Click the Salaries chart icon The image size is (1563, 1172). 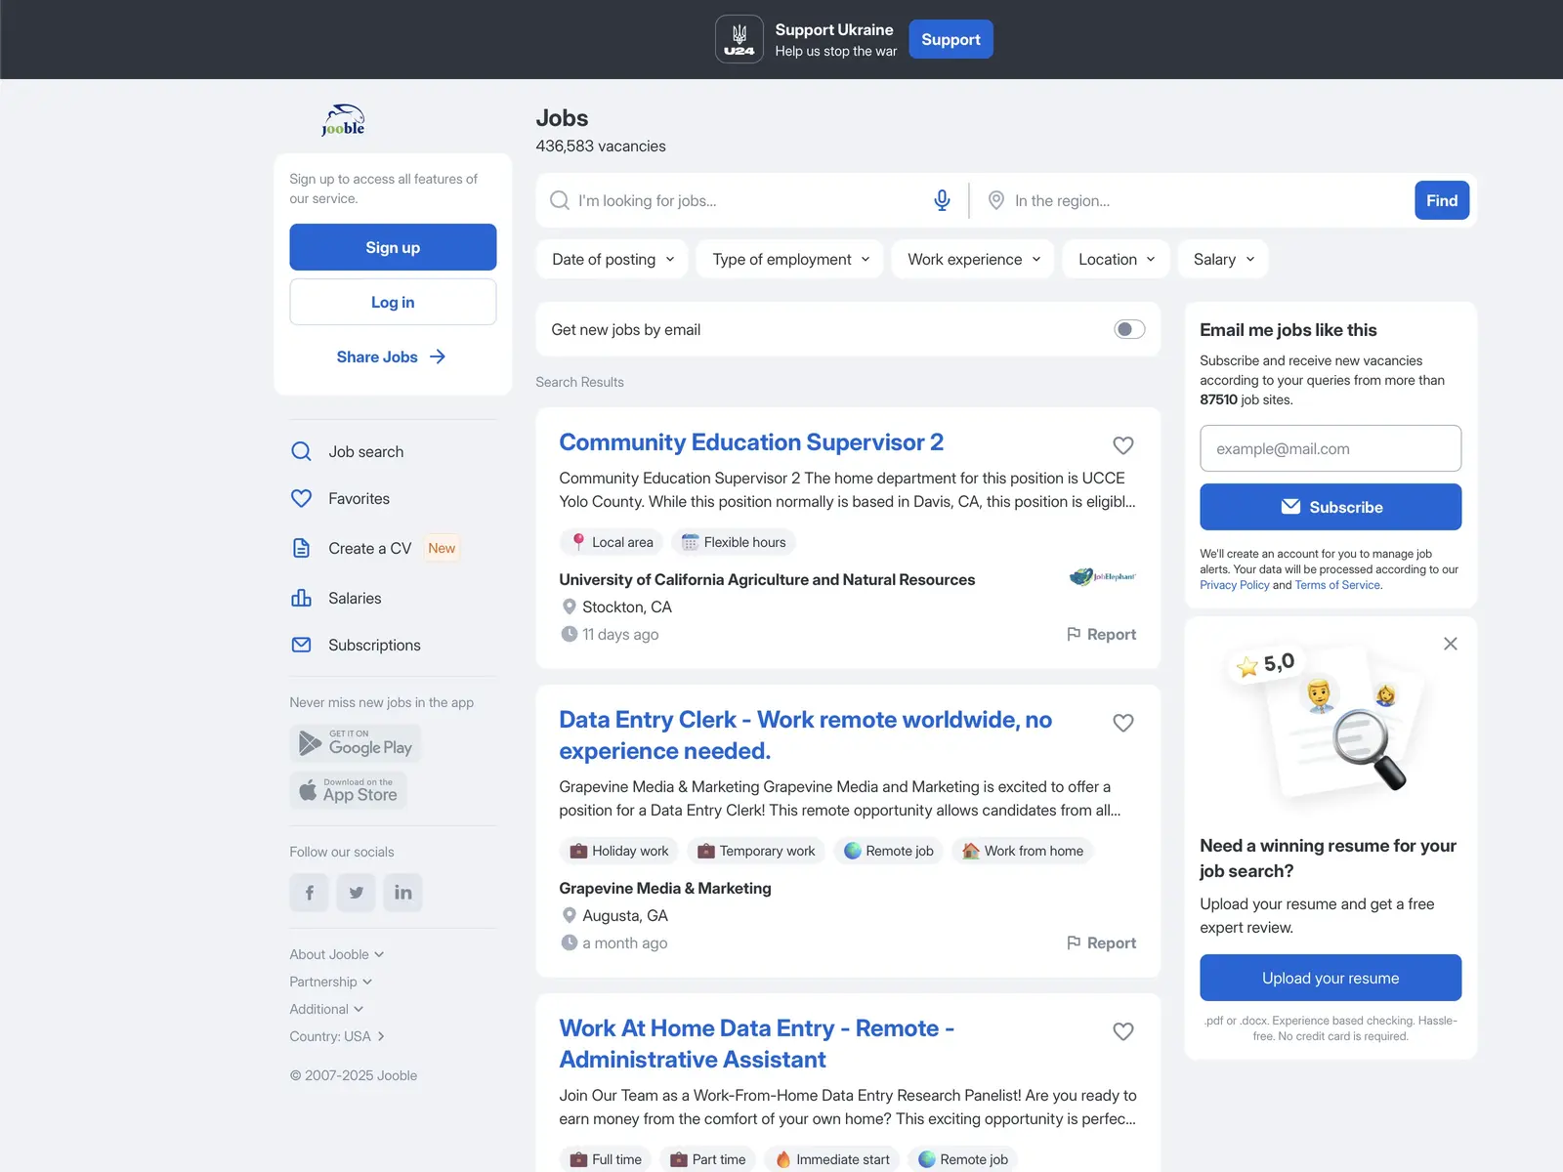301,598
